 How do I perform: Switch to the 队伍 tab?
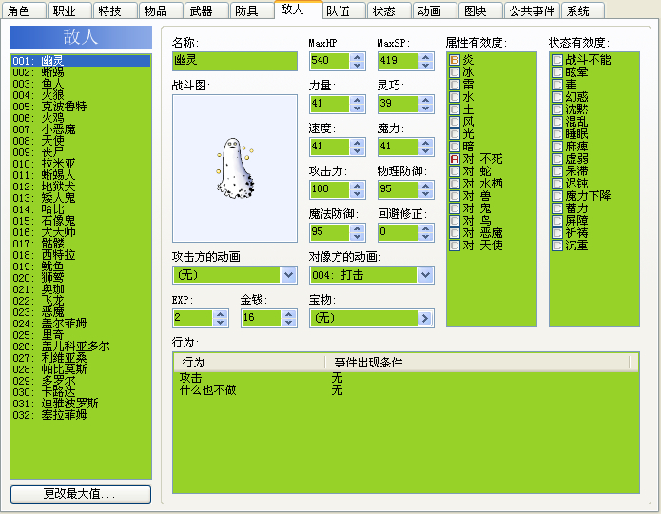click(343, 11)
